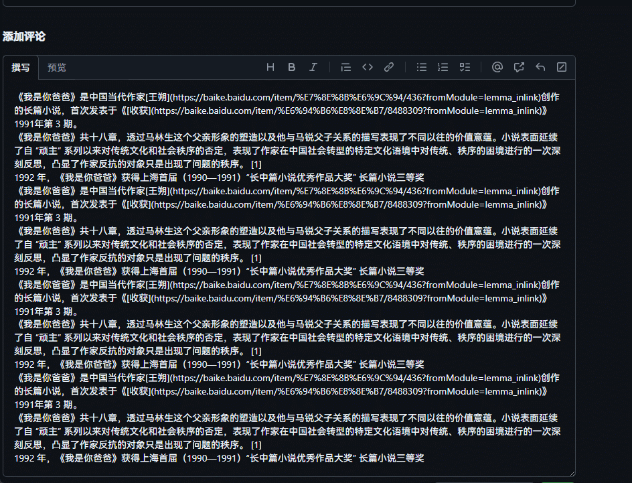Mention a user with the @ icon

click(x=497, y=67)
